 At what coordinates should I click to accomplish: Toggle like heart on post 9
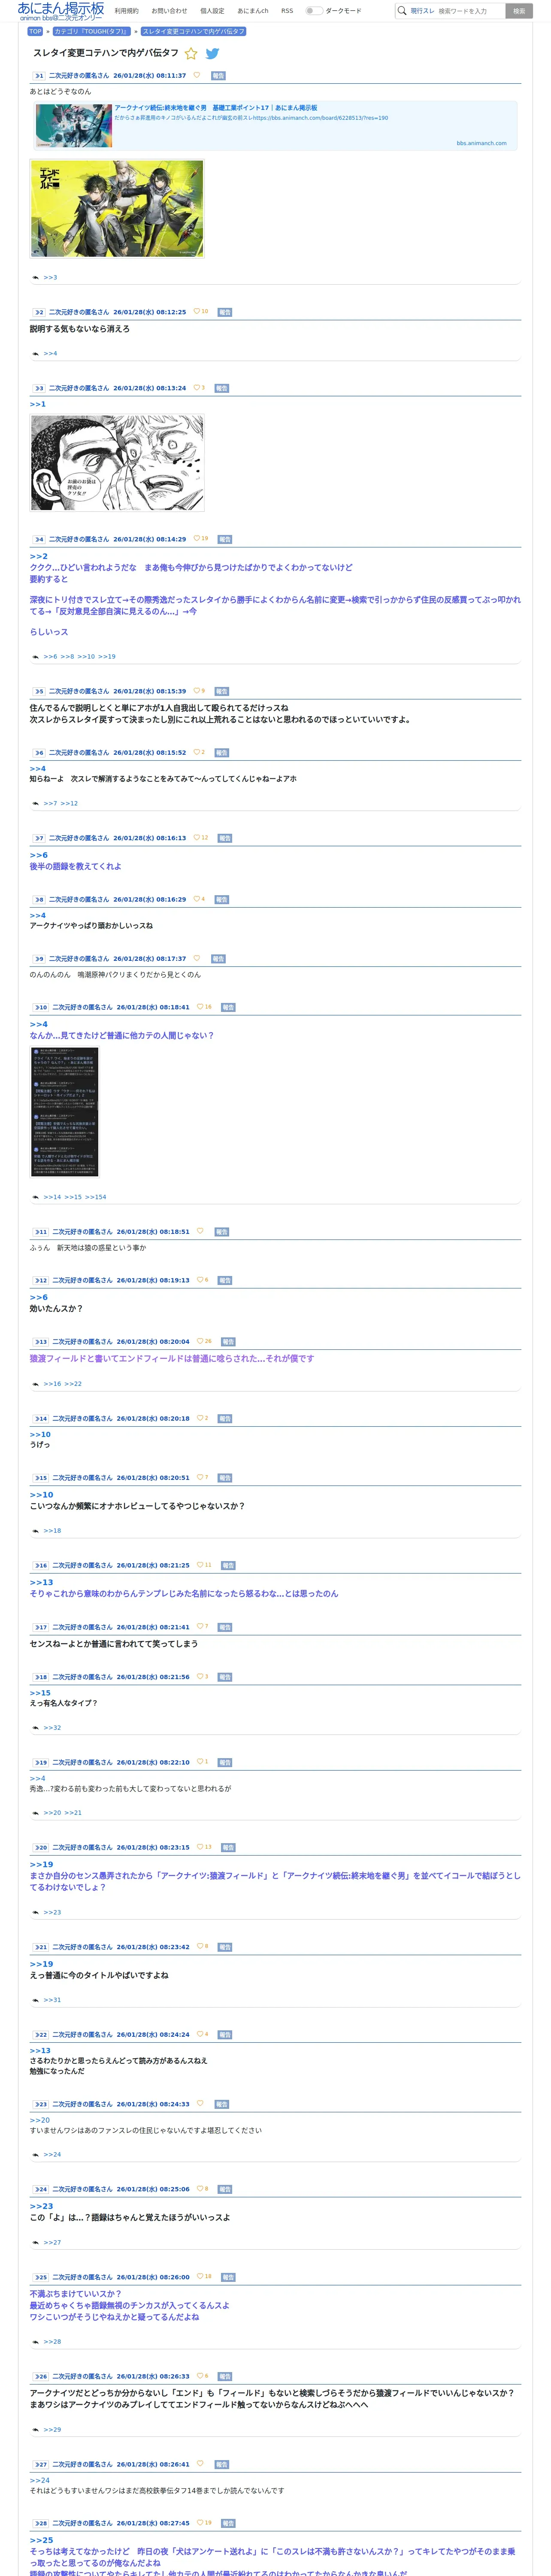pyautogui.click(x=197, y=958)
